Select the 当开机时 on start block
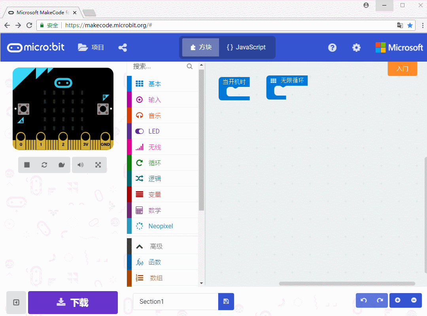The image size is (427, 316). coord(234,82)
